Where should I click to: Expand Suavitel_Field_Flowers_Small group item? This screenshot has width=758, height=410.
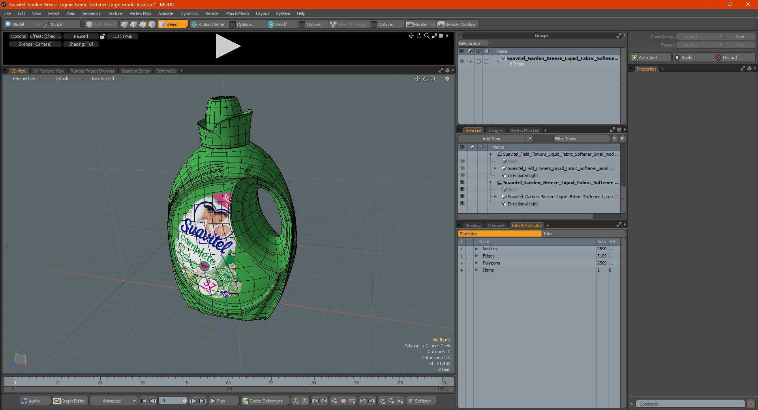pyautogui.click(x=495, y=168)
